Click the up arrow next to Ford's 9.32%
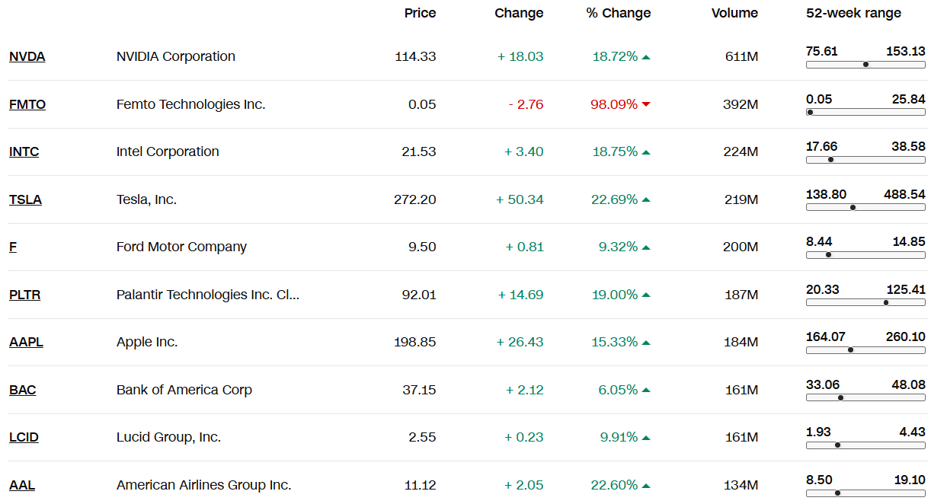Viewport: 931px width, 504px height. (x=646, y=247)
